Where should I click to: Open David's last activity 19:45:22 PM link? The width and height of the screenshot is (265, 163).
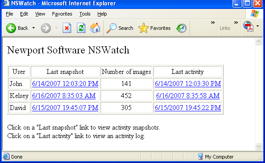[188, 108]
